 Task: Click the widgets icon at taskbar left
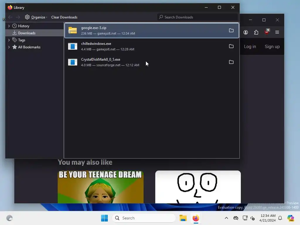9,218
